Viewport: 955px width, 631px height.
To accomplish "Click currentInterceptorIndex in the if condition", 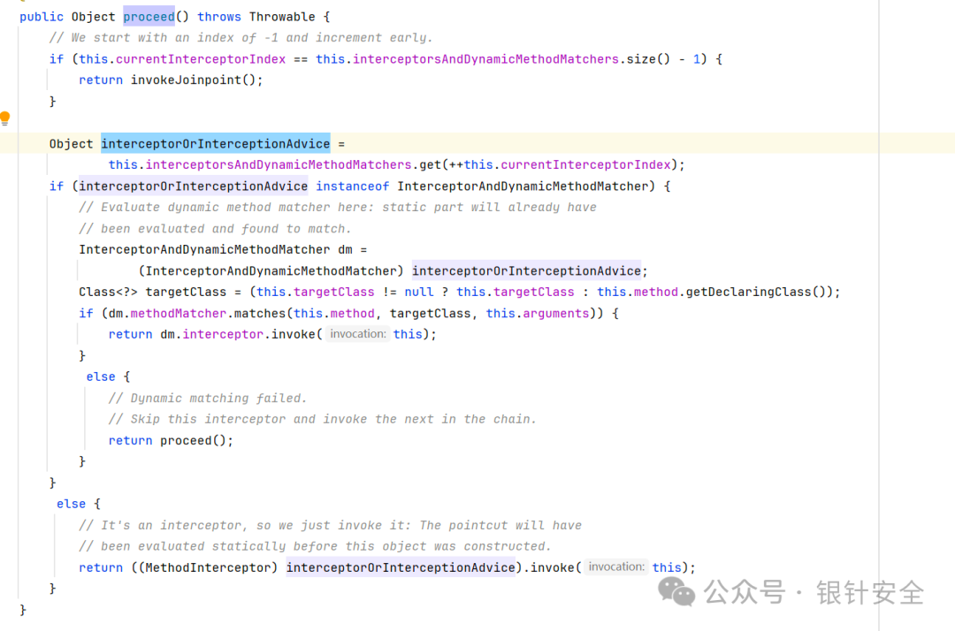I will [x=201, y=59].
